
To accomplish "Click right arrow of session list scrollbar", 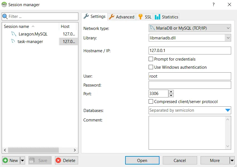I will click(75, 150).
